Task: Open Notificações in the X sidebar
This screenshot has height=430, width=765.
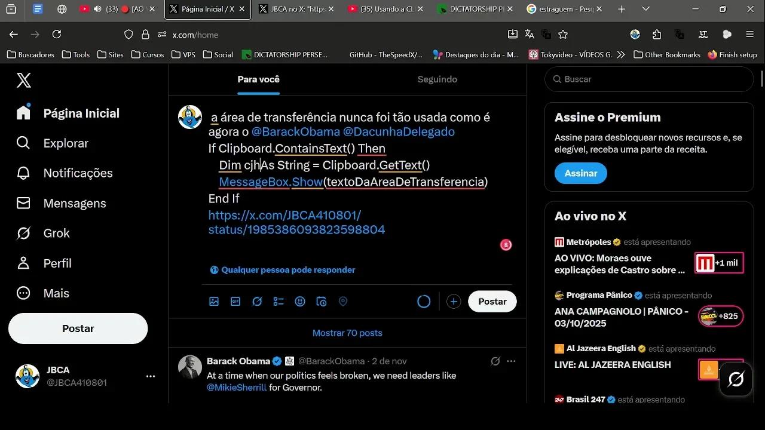Action: (65, 173)
